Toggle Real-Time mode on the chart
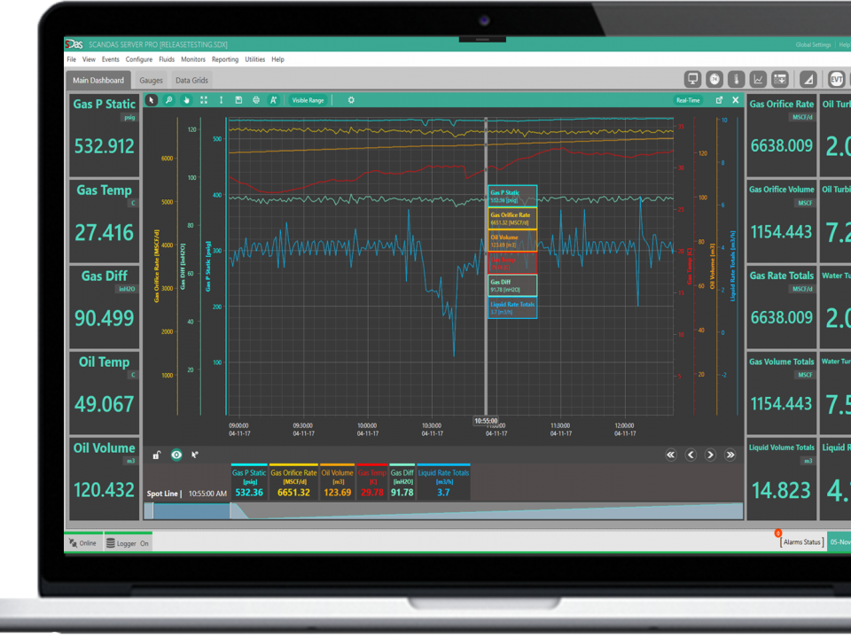The image size is (851, 638). click(x=688, y=100)
